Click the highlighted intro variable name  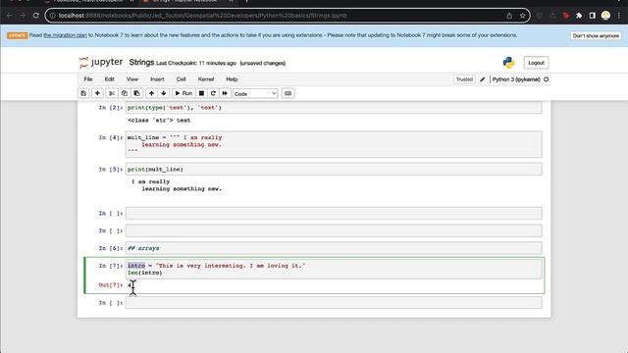tap(136, 266)
